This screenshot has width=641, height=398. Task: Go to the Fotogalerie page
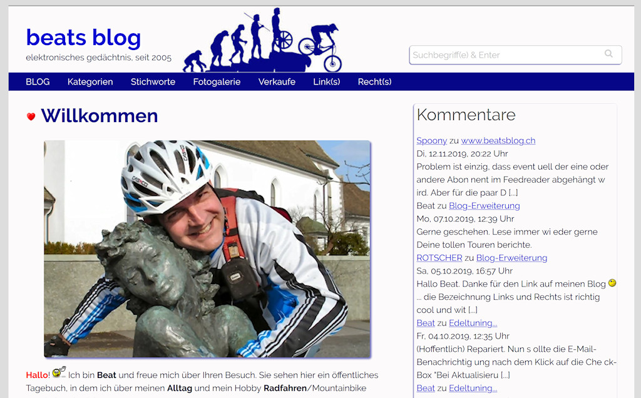(x=217, y=82)
